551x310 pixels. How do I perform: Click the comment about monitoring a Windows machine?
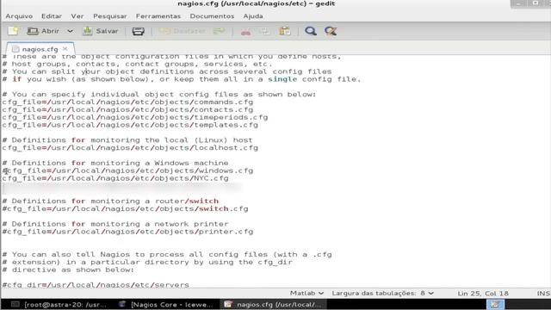click(x=115, y=163)
